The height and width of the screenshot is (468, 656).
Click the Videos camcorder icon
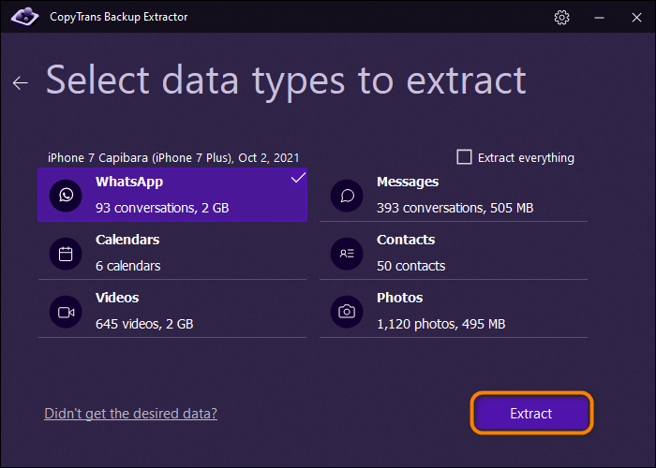pos(66,312)
